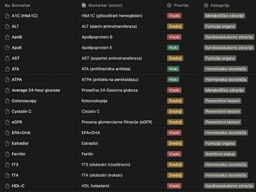Click the Kardiovaskularno zdravlje tag for HDL-C
Image resolution: width=256 pixels, height=192 pixels.
click(x=229, y=186)
